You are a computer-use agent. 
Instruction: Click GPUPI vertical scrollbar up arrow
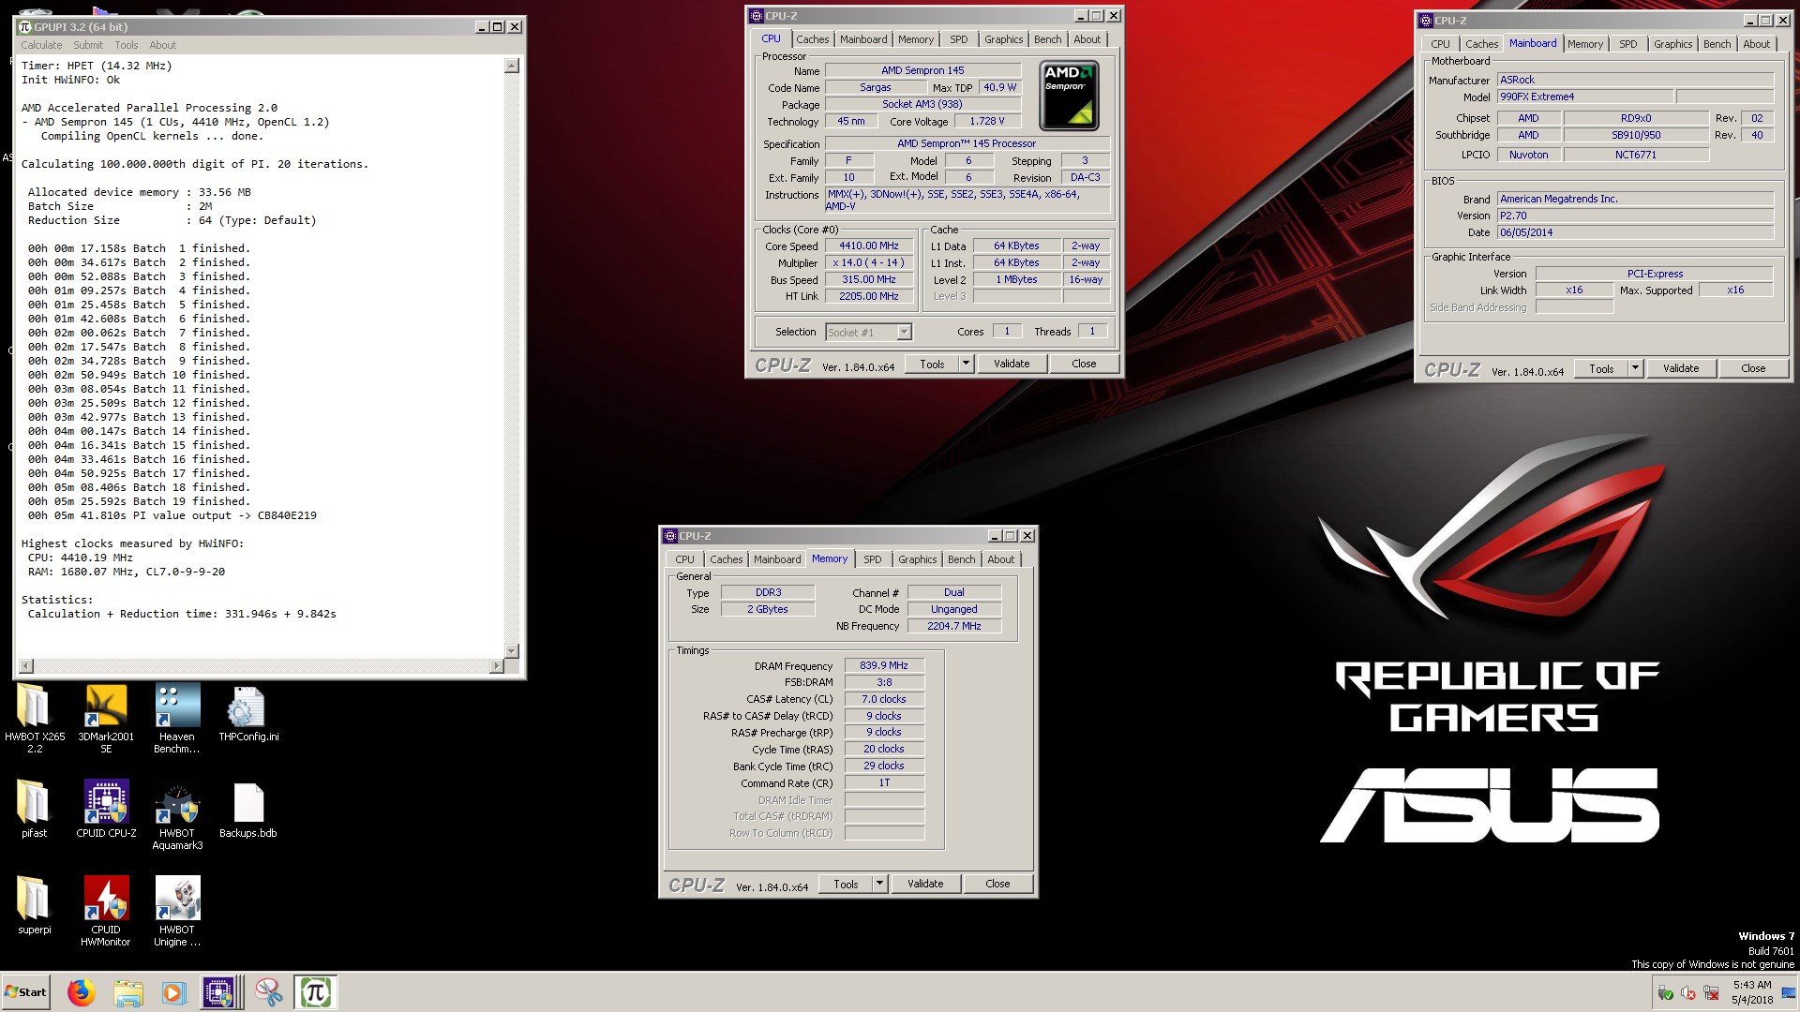(512, 66)
